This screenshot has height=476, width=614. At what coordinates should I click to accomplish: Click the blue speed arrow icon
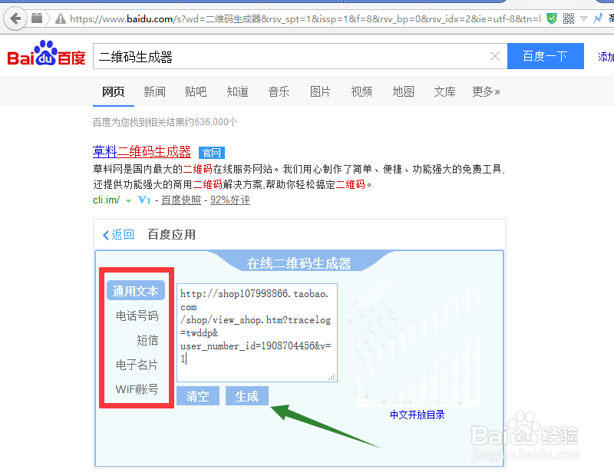(x=598, y=18)
